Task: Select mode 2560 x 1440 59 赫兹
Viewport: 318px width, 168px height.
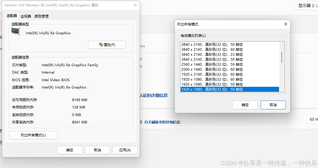Action: 230,65
